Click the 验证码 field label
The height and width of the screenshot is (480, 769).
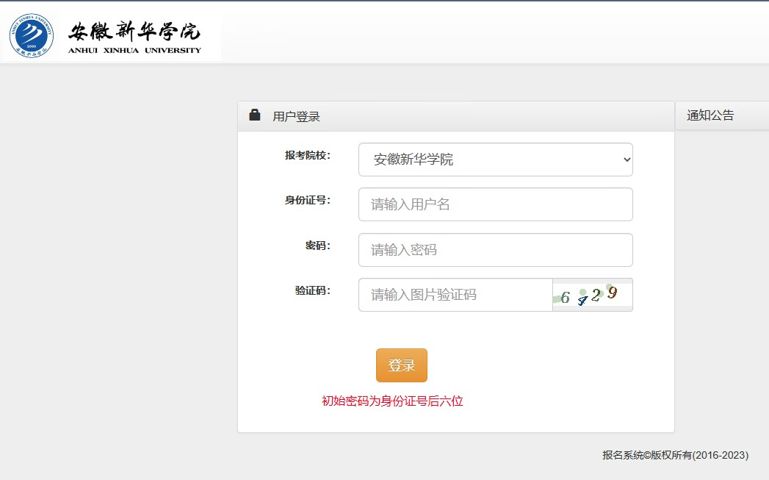(313, 290)
